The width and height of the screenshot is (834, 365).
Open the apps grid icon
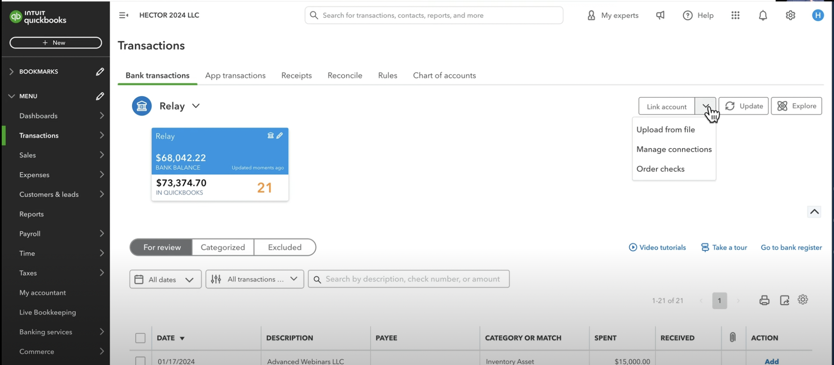pos(735,15)
